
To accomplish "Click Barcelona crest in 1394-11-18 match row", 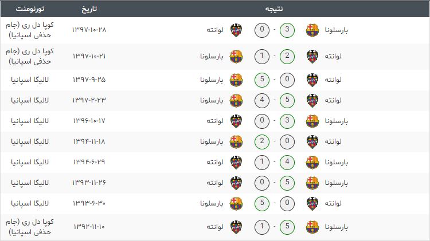I will click(x=236, y=141).
